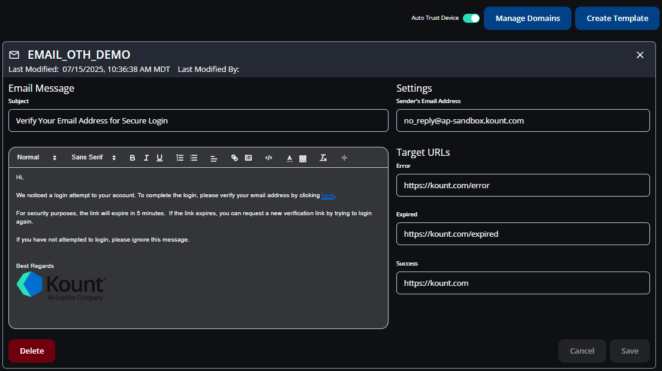Image resolution: width=662 pixels, height=371 pixels.
Task: Disable the Auto Trust Device switch
Action: coord(471,18)
